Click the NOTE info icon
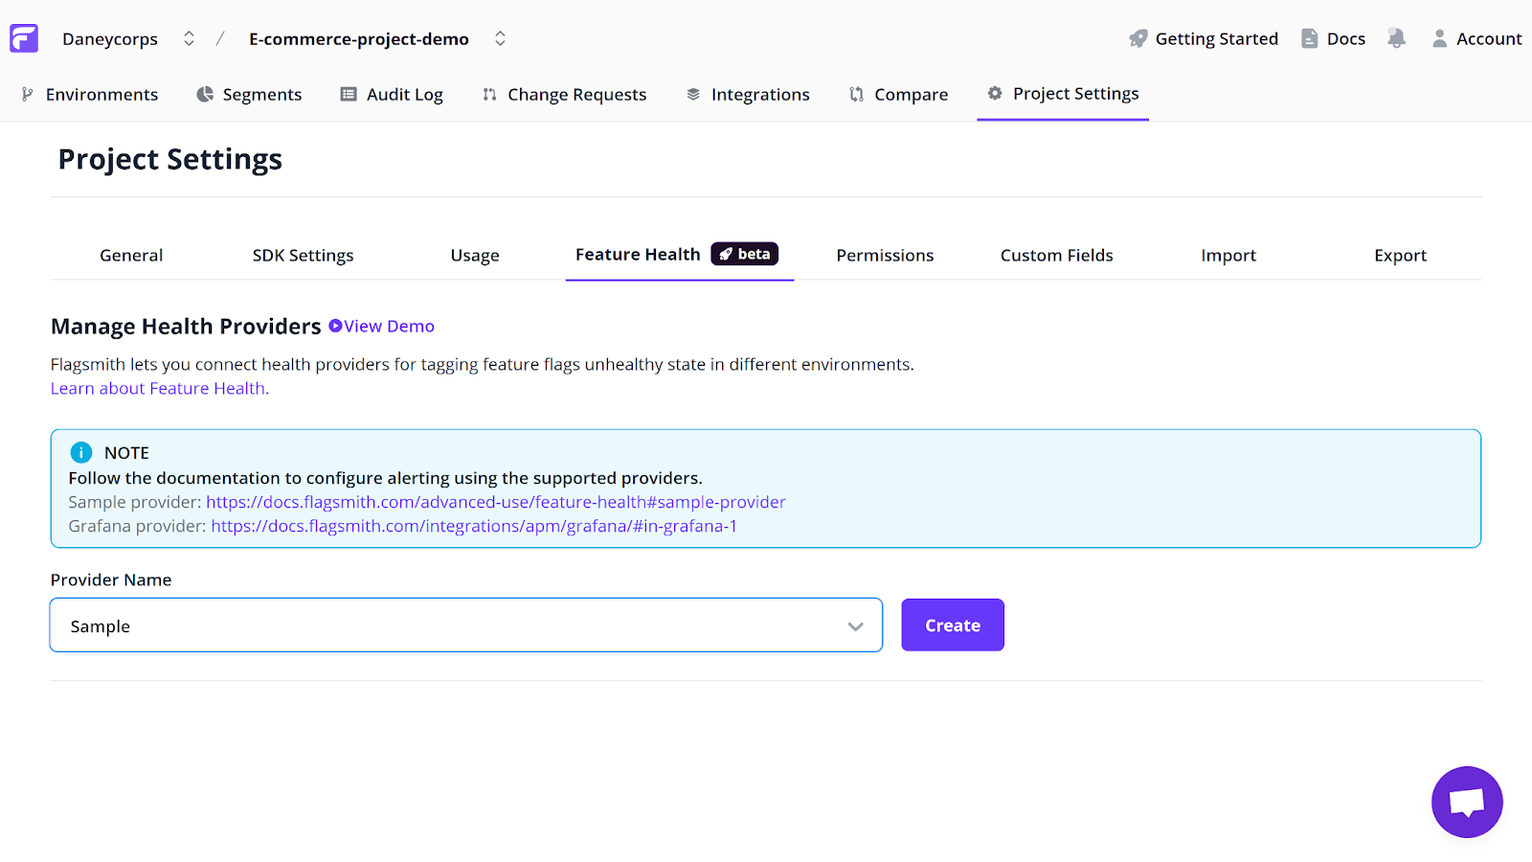 pyautogui.click(x=81, y=452)
